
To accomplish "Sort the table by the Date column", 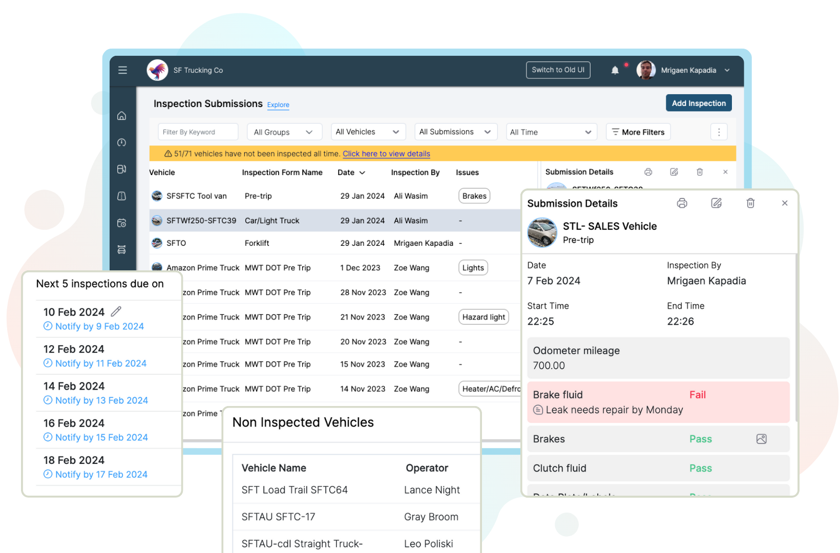I will point(351,173).
